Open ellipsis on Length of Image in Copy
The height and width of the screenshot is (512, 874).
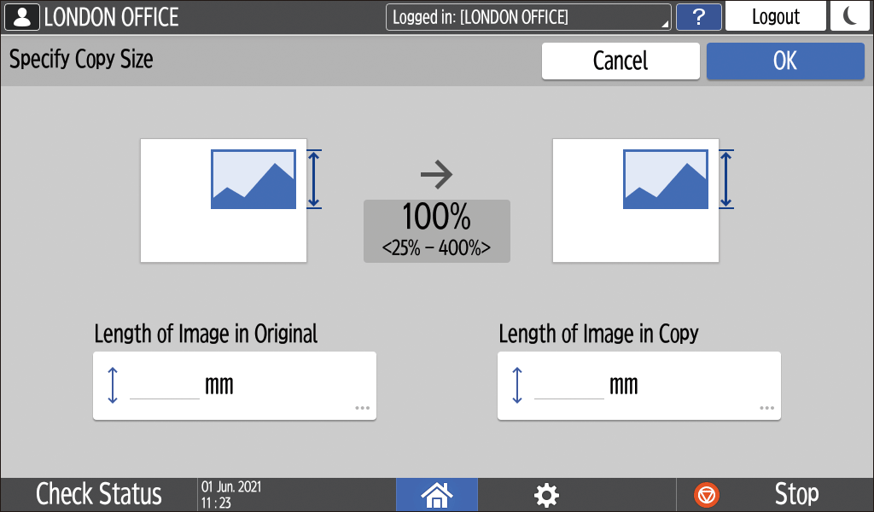767,408
